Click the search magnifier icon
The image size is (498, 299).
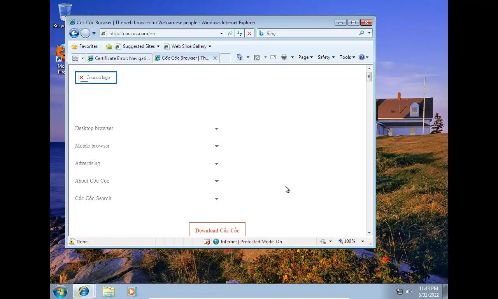click(361, 33)
